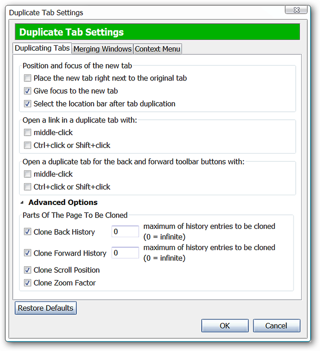Check Ctrl+click or Shift+click for links
The width and height of the screenshot is (320, 351).
(27, 145)
